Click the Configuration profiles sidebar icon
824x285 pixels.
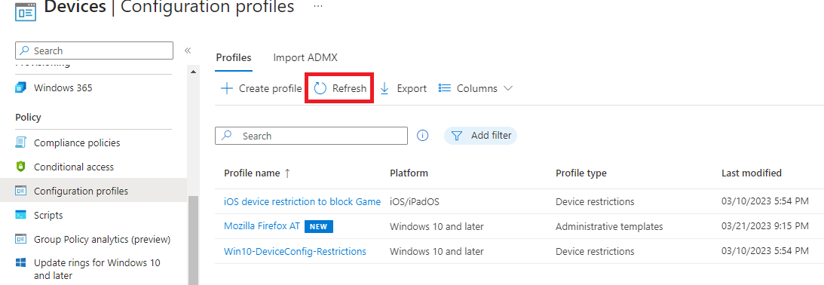click(20, 191)
